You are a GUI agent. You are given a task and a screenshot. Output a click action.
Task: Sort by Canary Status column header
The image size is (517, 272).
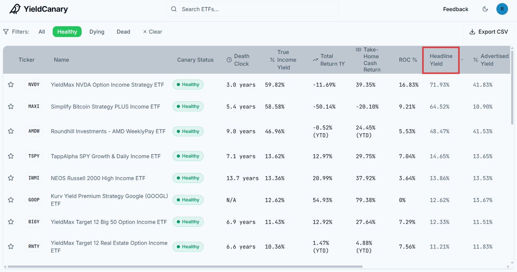click(195, 60)
